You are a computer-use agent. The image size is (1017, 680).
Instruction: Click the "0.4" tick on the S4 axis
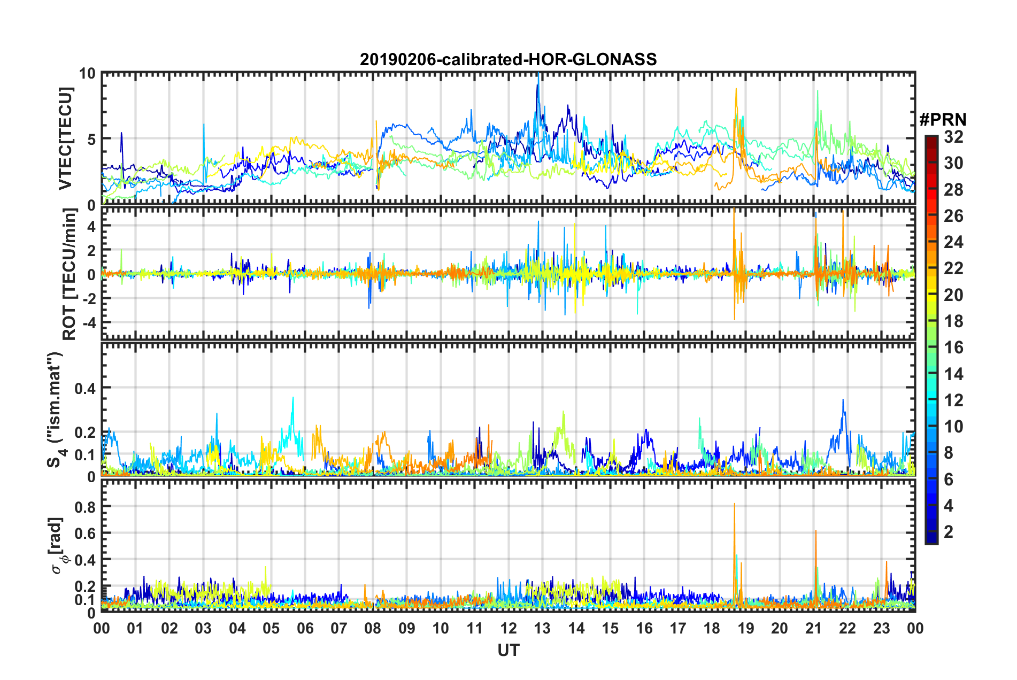tap(86, 388)
